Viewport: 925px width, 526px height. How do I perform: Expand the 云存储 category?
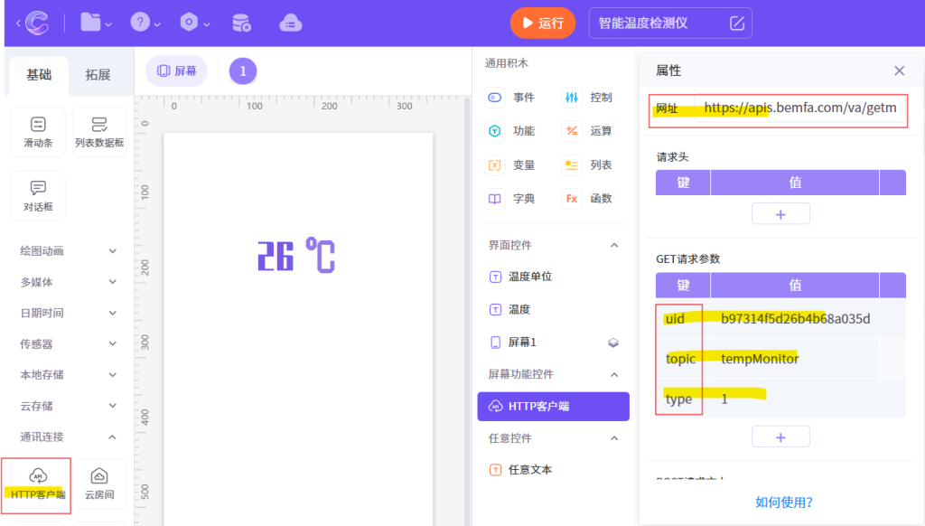coord(68,406)
